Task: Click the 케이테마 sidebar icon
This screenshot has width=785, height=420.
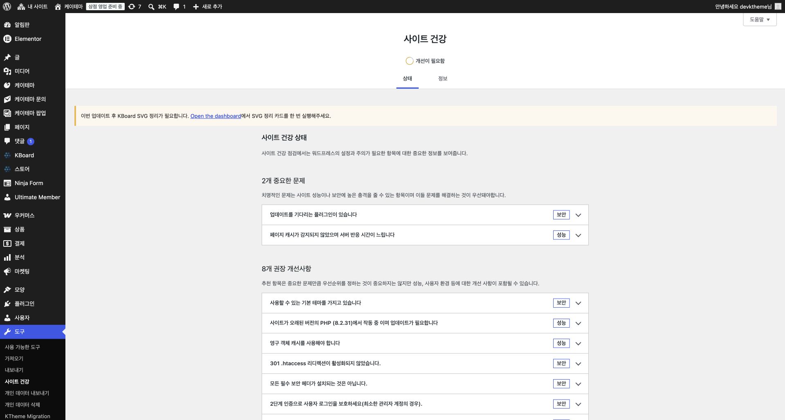Action: pos(7,85)
